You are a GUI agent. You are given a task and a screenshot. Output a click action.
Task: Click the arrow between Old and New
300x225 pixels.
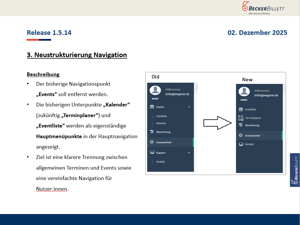click(218, 123)
